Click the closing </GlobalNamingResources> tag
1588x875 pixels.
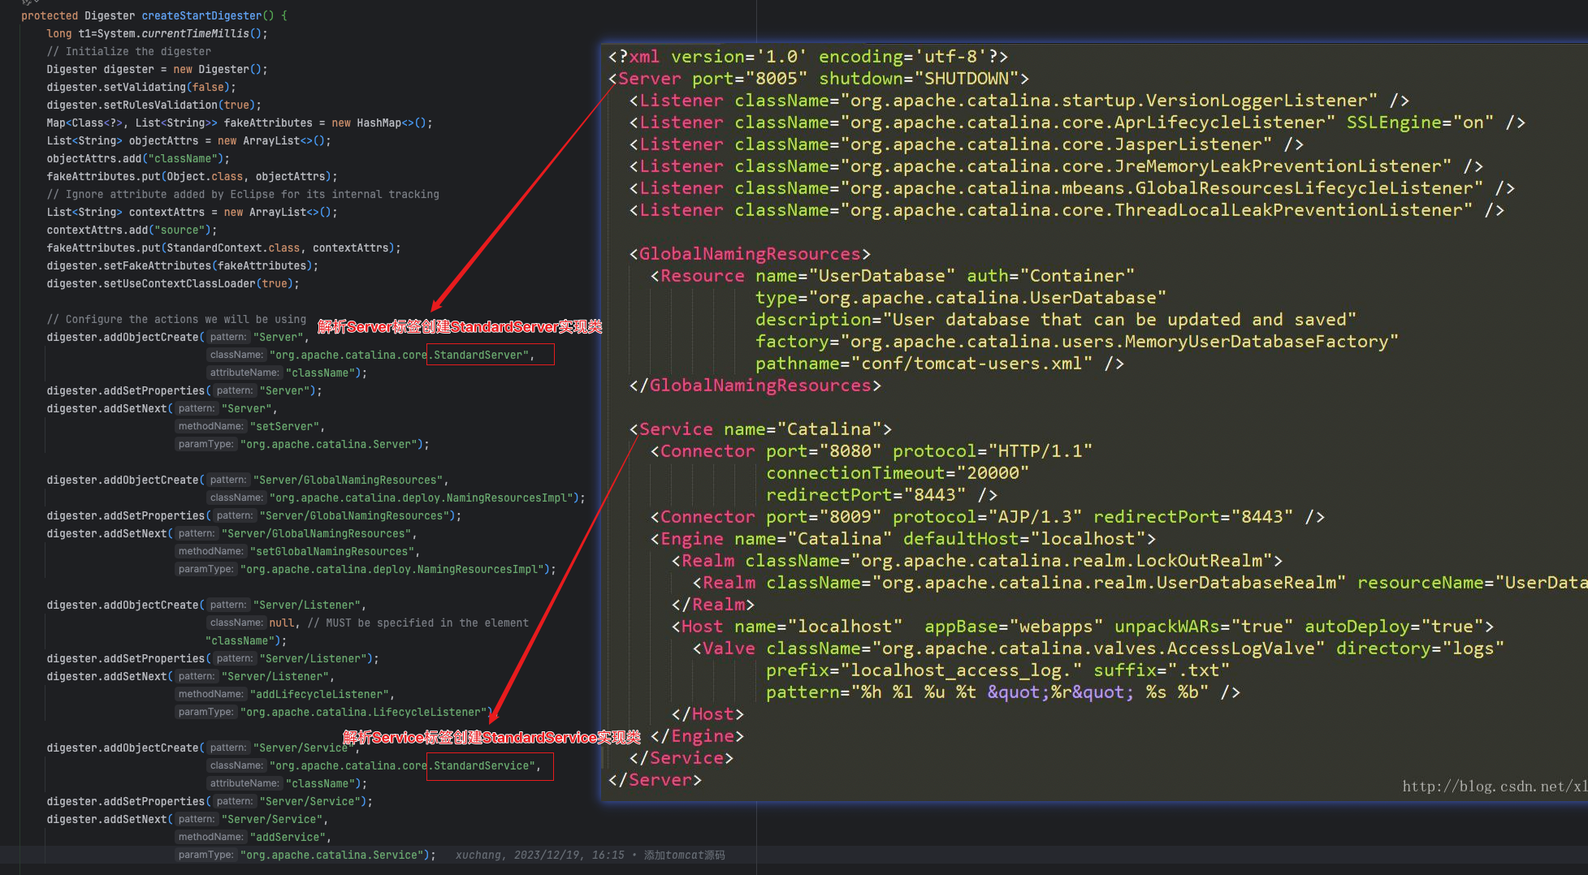click(755, 385)
